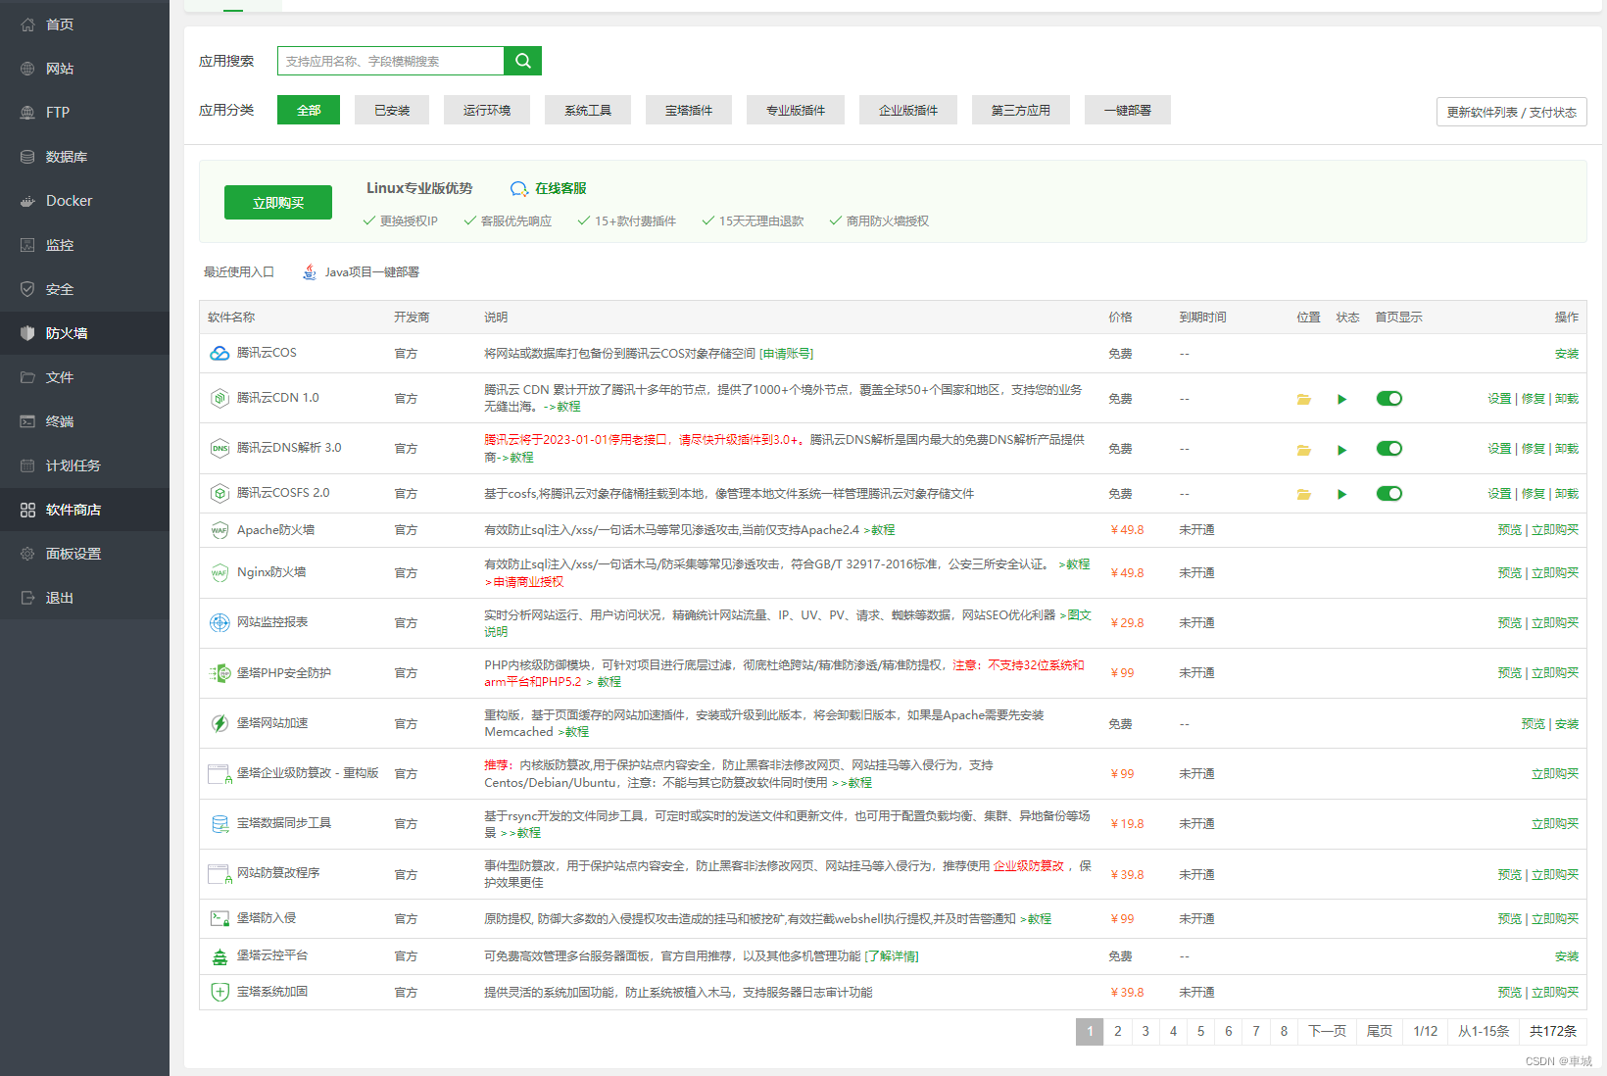Click software name 堡塔PHP安全防护
The width and height of the screenshot is (1607, 1076).
284,673
